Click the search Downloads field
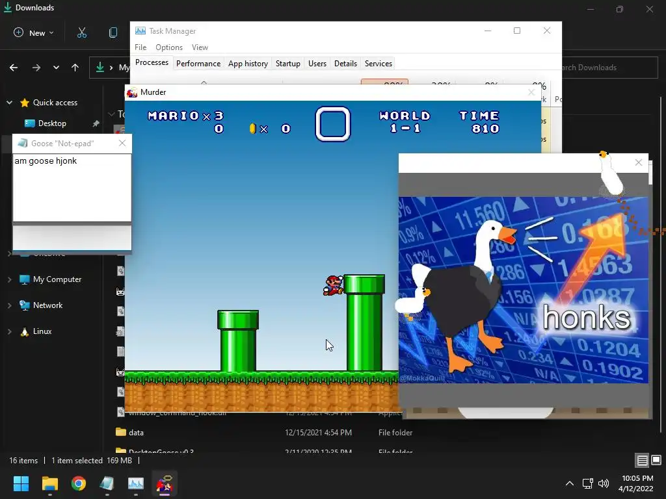The image size is (666, 499). pyautogui.click(x=609, y=68)
